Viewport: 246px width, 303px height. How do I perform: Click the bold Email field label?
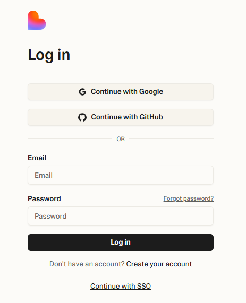point(37,158)
